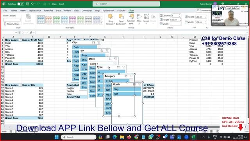
Task: Open the Formulas tab
Action: (x=48, y=11)
